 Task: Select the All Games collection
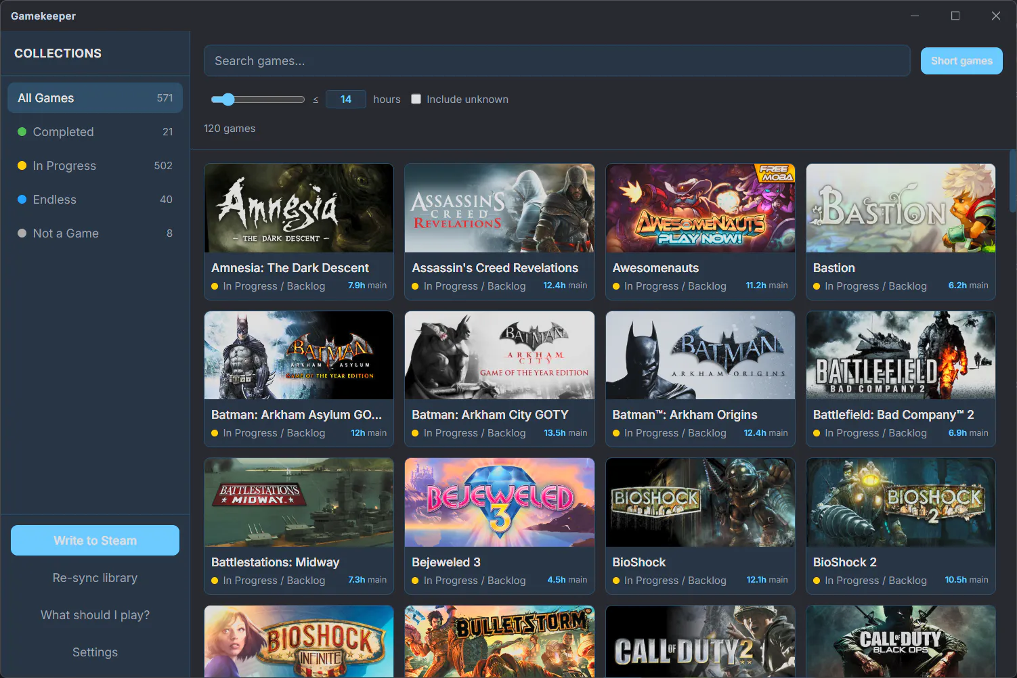(x=95, y=98)
